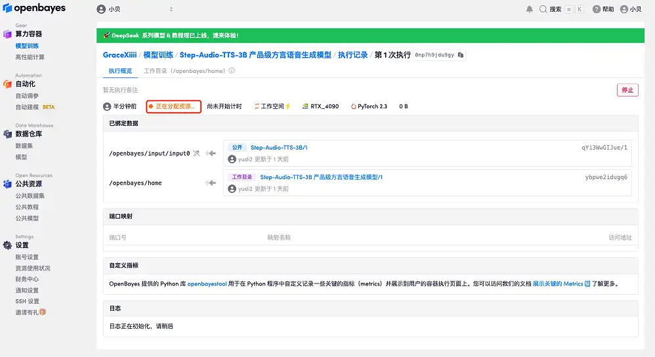The image size is (655, 357).
Task: Go to the 模型训练 breadcrumb
Action: (158, 55)
